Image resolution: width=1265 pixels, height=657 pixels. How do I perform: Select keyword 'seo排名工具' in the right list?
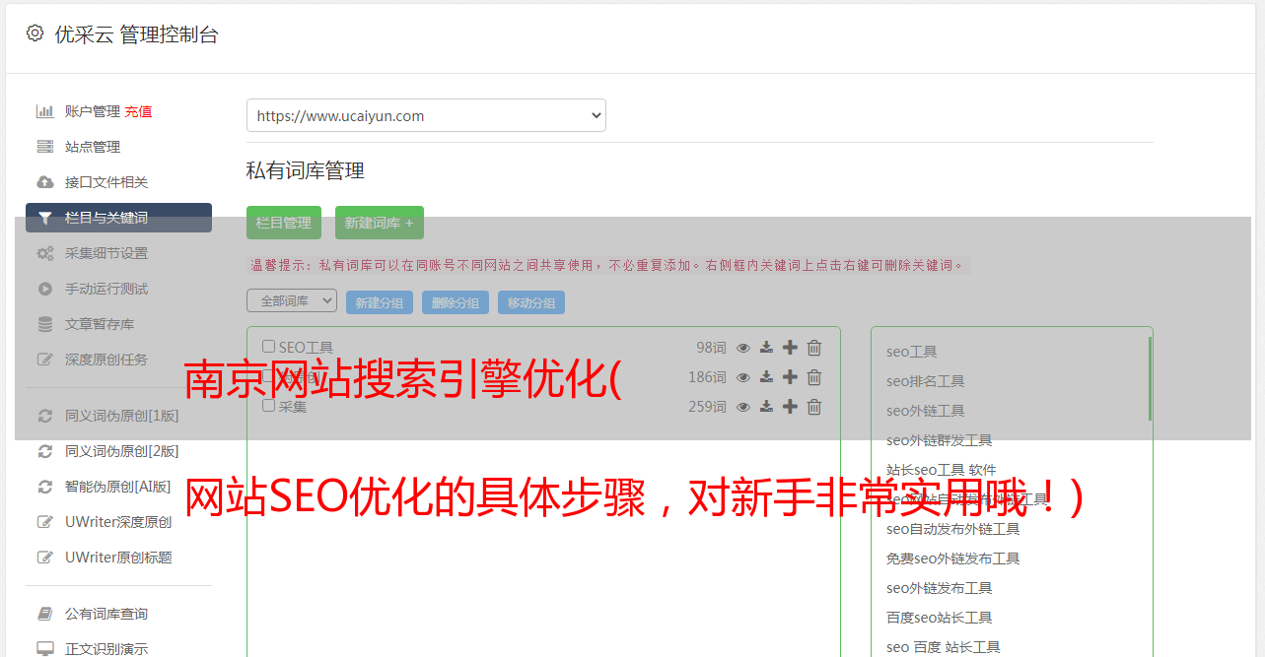[x=926, y=381]
